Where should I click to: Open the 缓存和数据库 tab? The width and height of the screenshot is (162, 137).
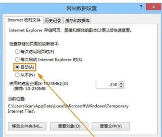pyautogui.click(x=77, y=20)
